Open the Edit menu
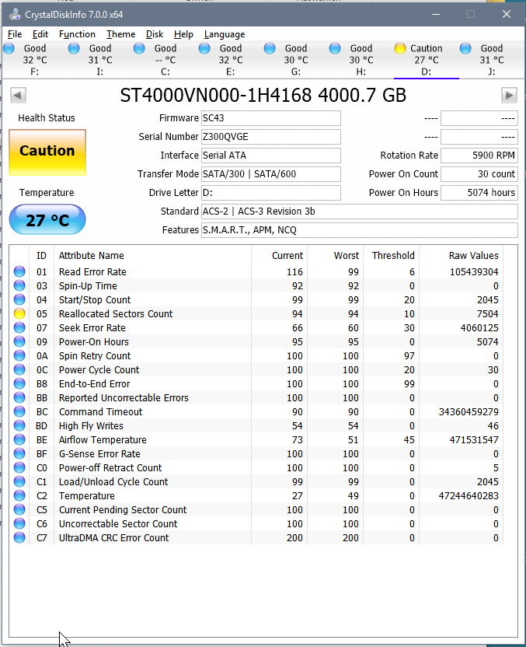 (40, 34)
